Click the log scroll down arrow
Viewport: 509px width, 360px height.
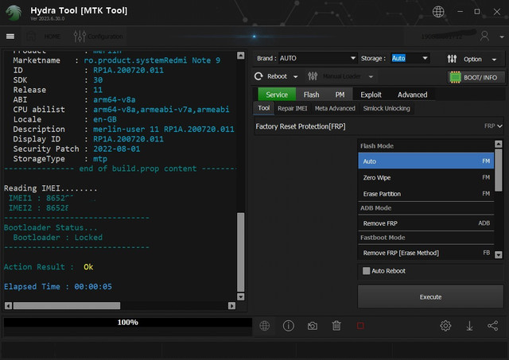tap(240, 296)
